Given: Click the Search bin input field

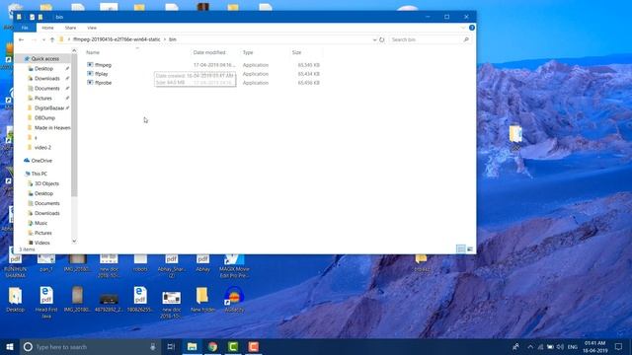Looking at the screenshot, I should point(426,39).
